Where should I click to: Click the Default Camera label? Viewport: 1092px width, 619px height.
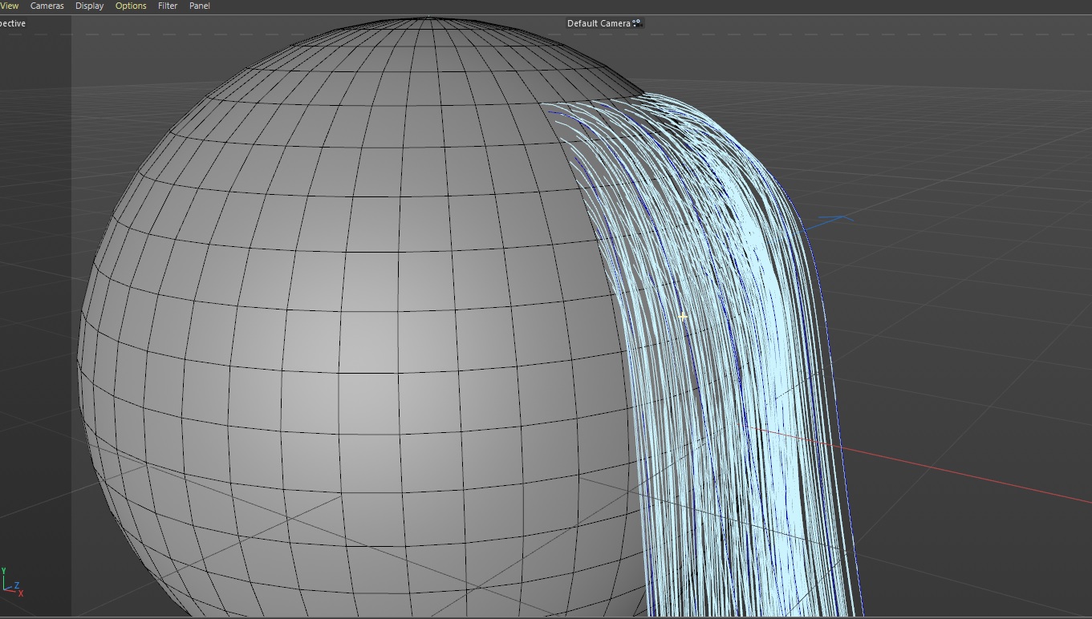(x=599, y=23)
